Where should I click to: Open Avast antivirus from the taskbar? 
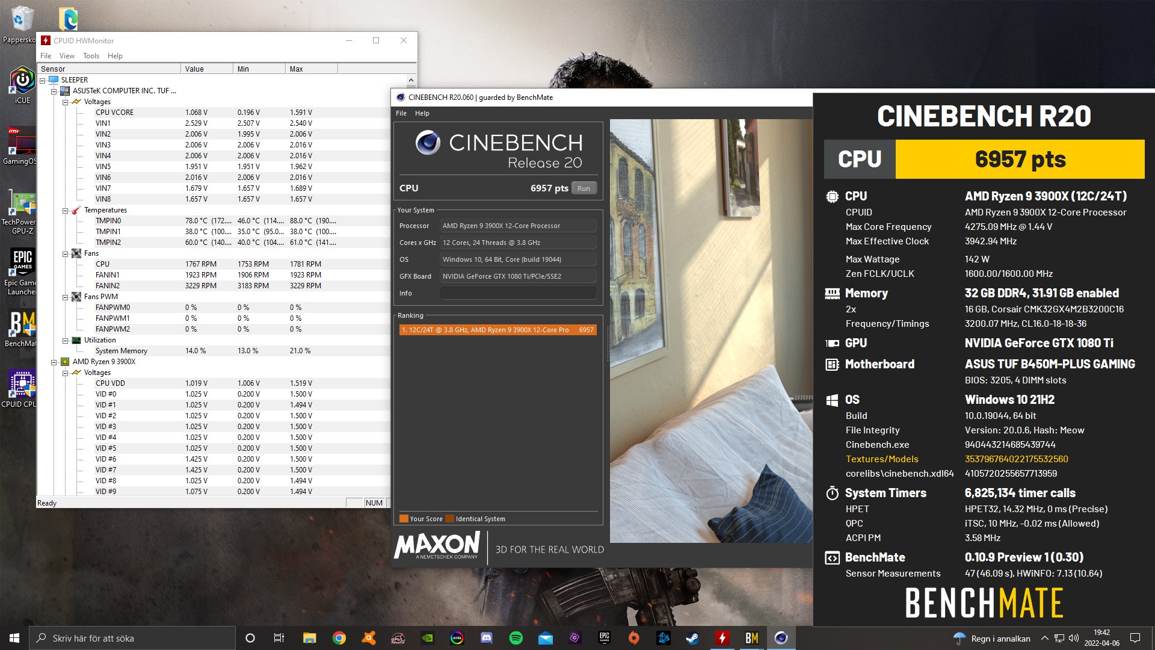[x=369, y=638]
